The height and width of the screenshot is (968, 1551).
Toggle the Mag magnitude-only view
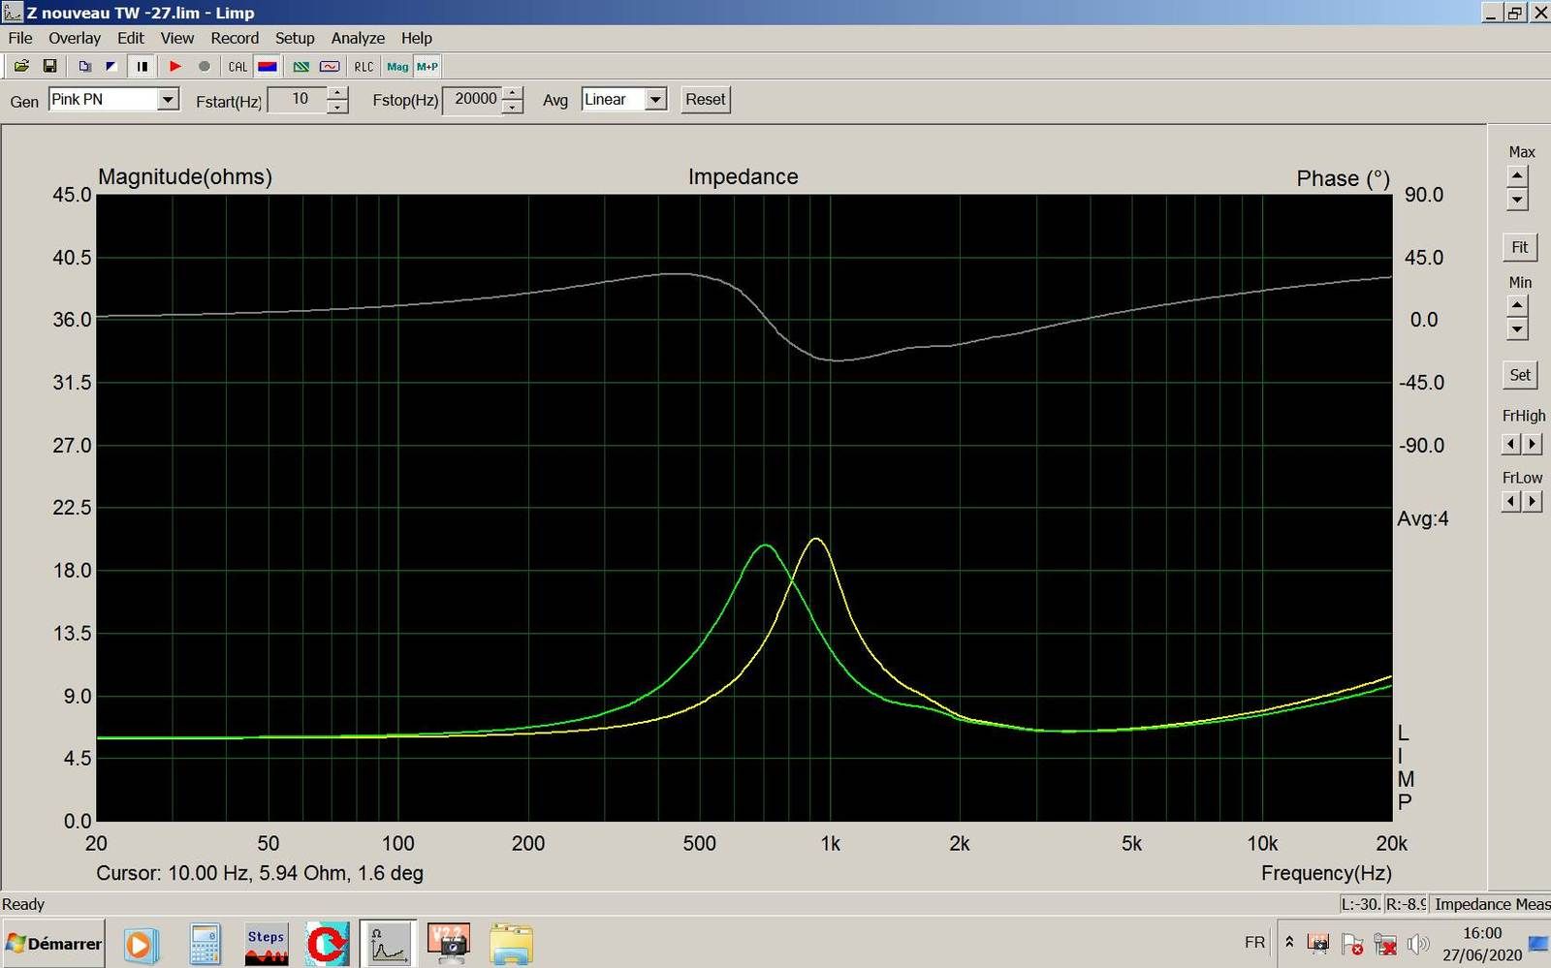point(397,67)
